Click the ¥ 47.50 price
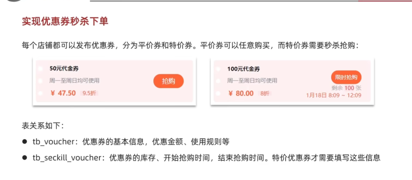The width and height of the screenshot is (412, 180). coord(63,93)
